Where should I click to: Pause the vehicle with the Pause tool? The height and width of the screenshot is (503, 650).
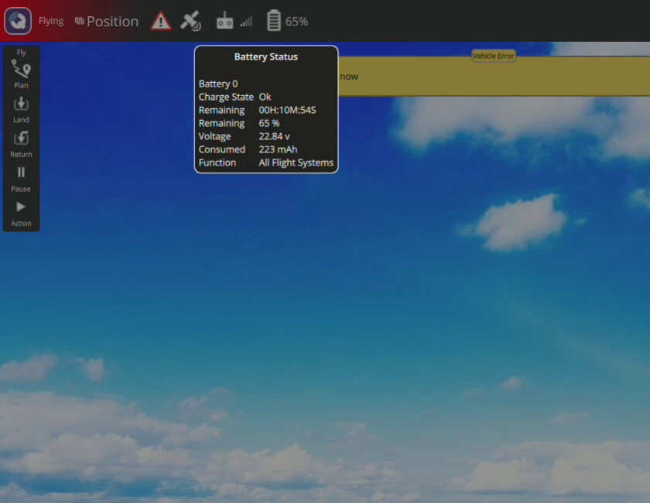21,177
